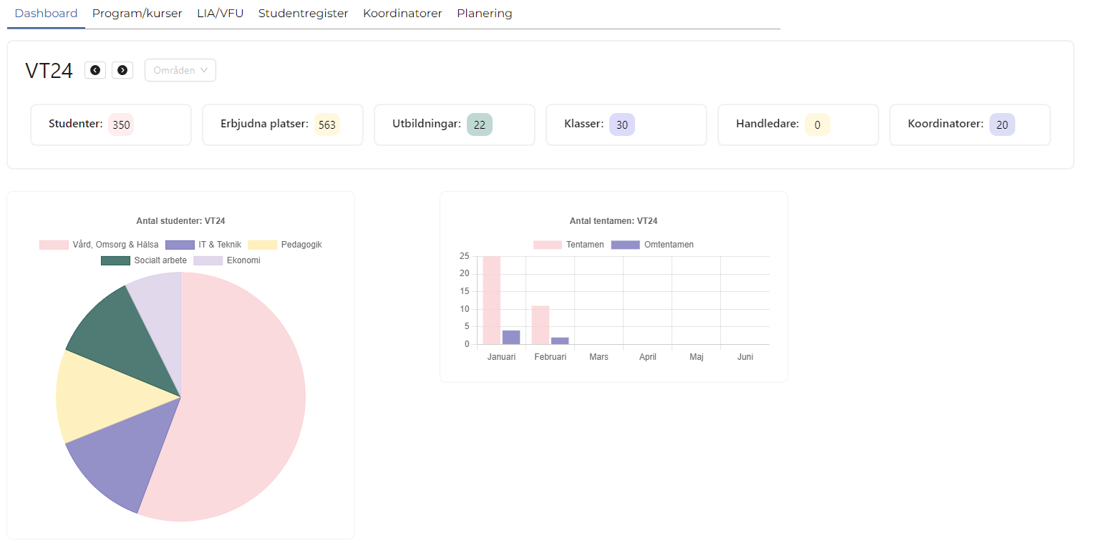This screenshot has width=1094, height=553.
Task: Toggle Vård, Omsorg & Hälsa legend item
Action: (x=99, y=245)
